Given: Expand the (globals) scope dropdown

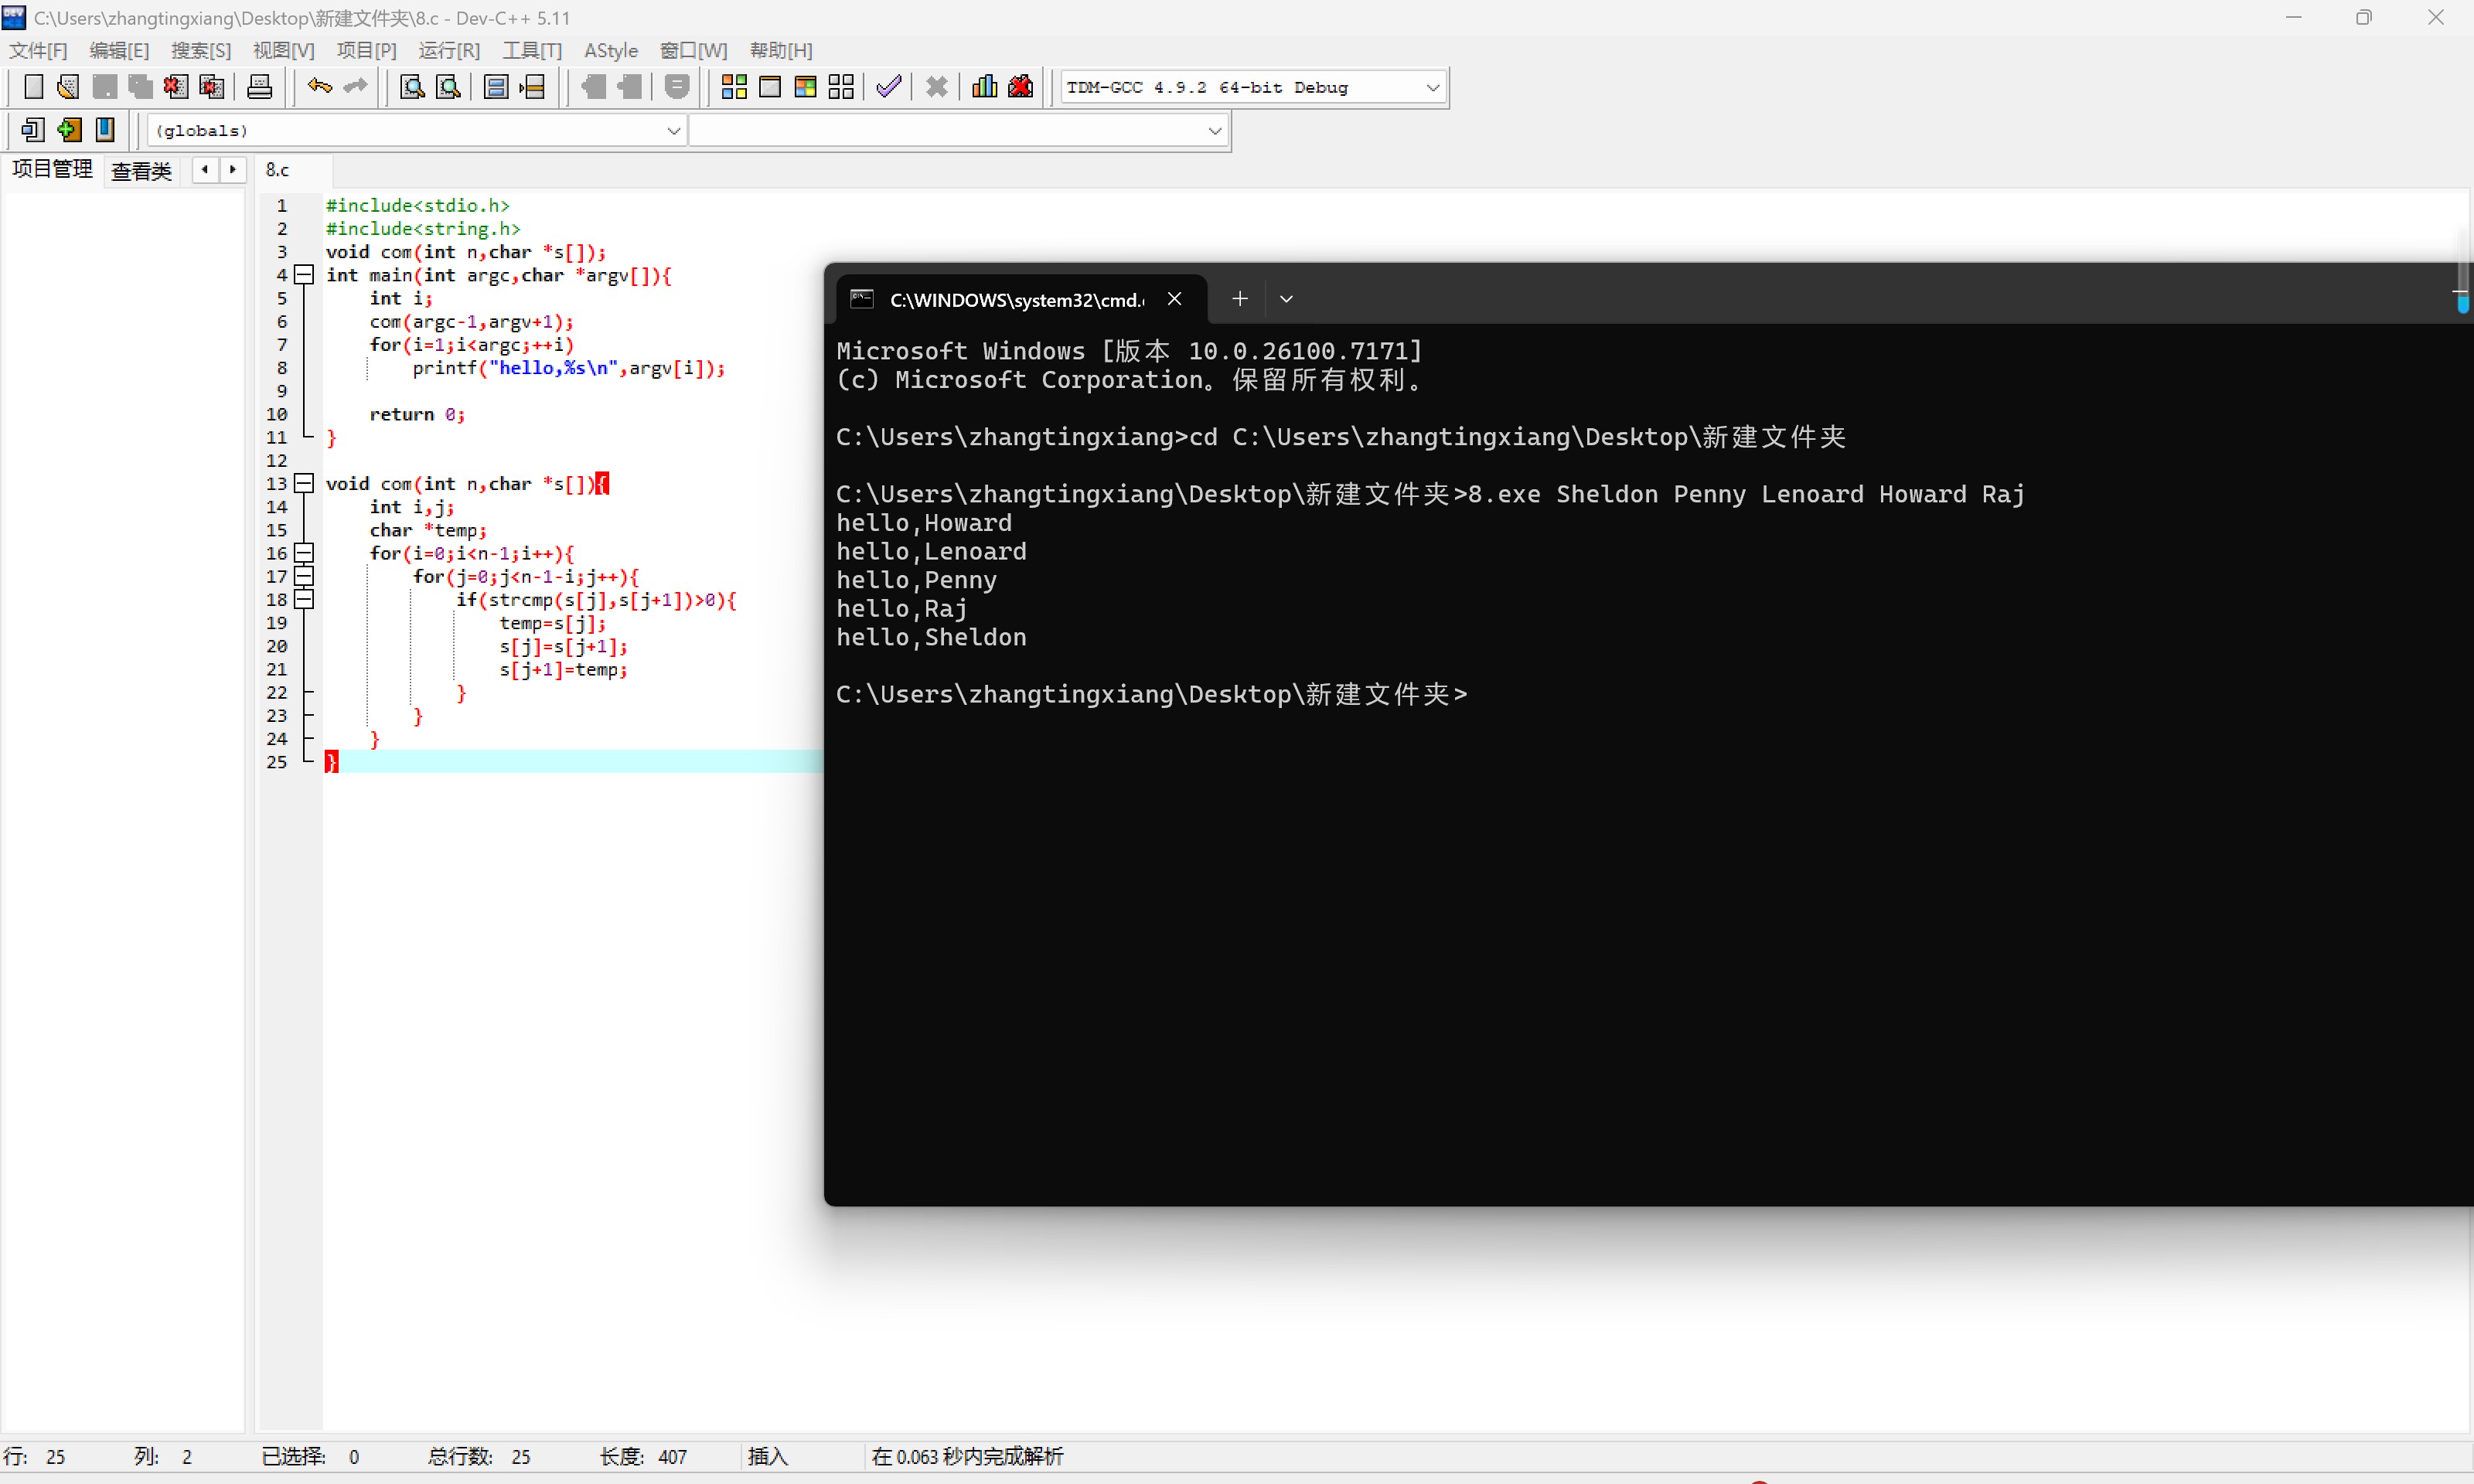Looking at the screenshot, I should (x=673, y=131).
